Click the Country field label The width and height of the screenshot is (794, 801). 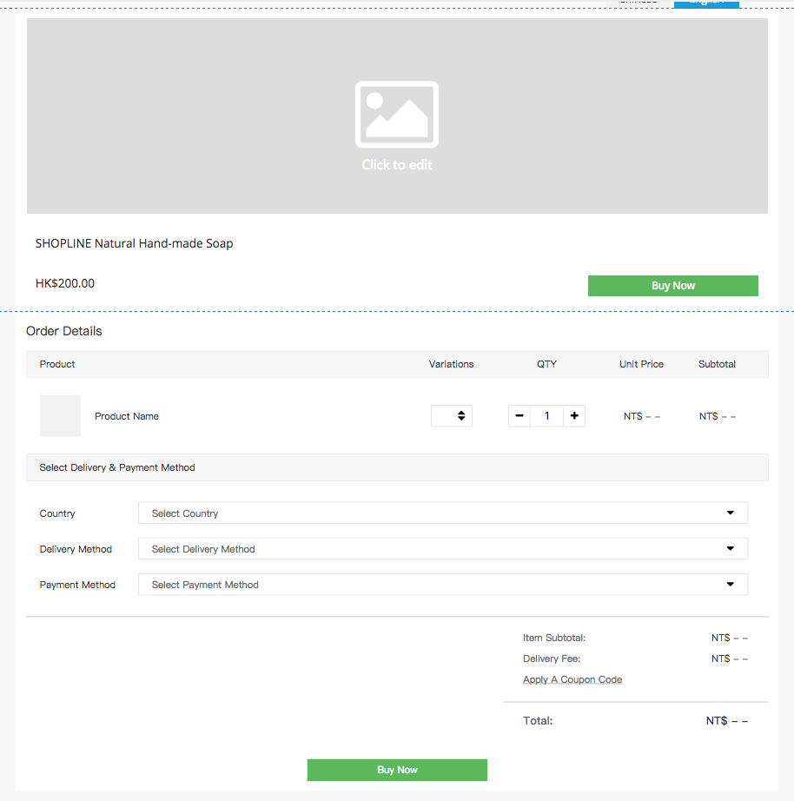click(57, 513)
